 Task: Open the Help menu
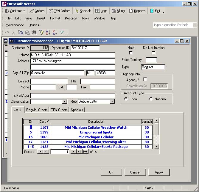coord(113,18)
